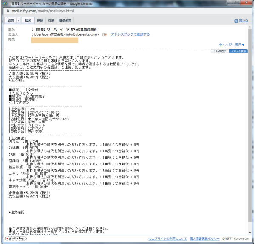Click the blue X icon beside 閉じる
This screenshot has height=244, width=255.
pyautogui.click(x=236, y=21)
